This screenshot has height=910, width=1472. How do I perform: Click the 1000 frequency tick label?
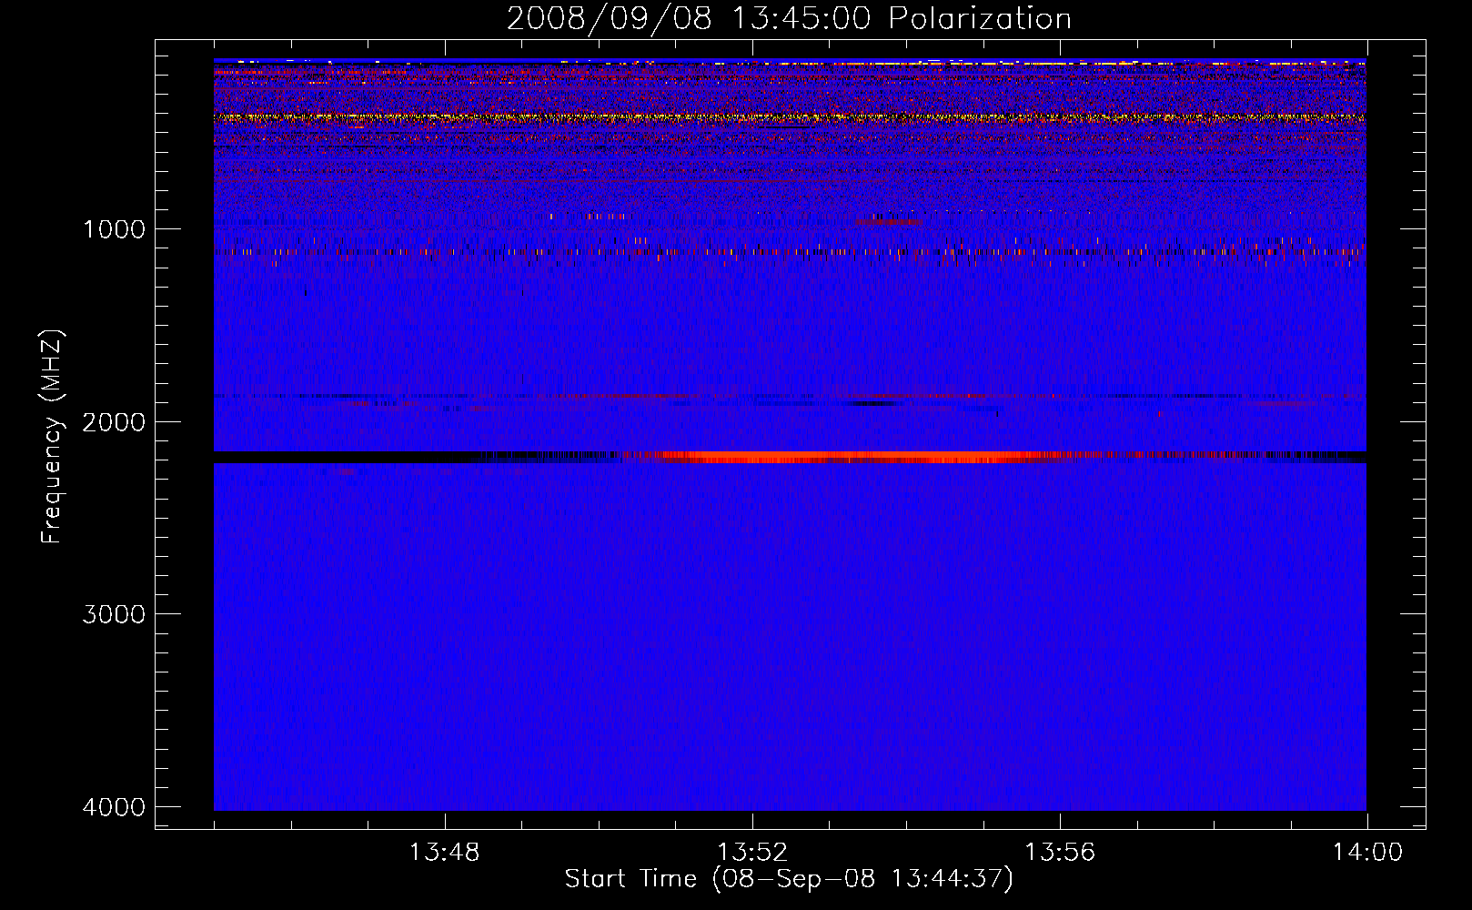[x=114, y=228]
